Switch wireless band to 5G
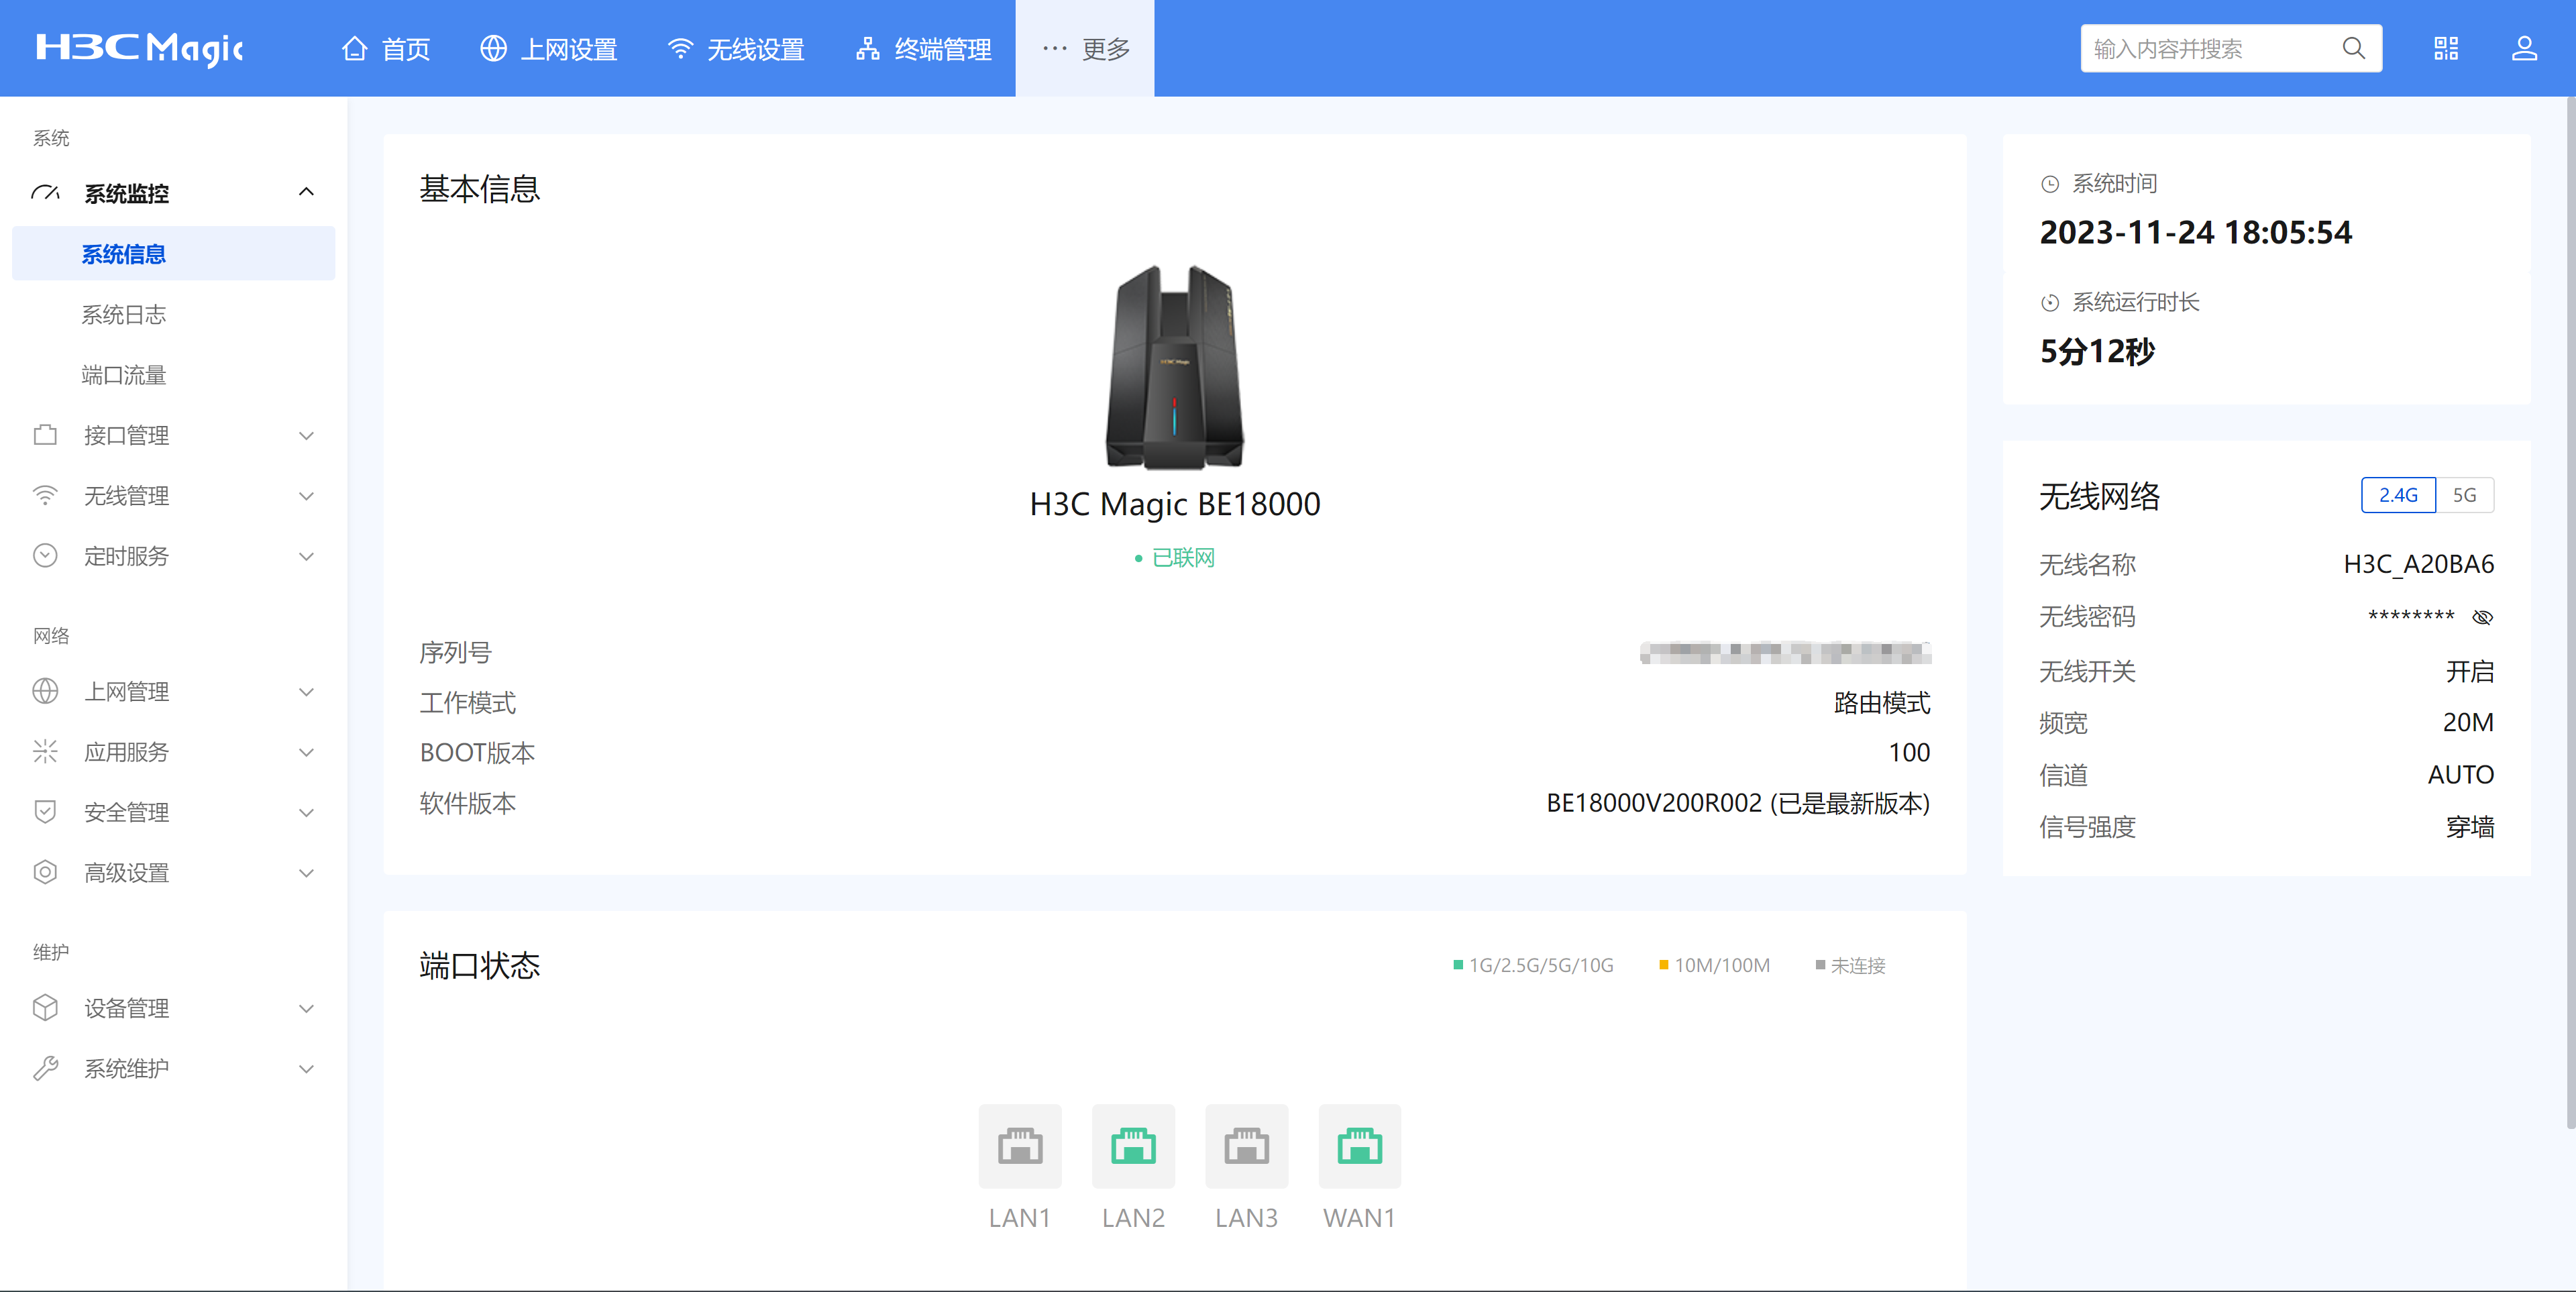Screen dimensions: 2576x1292 pos(2465,495)
